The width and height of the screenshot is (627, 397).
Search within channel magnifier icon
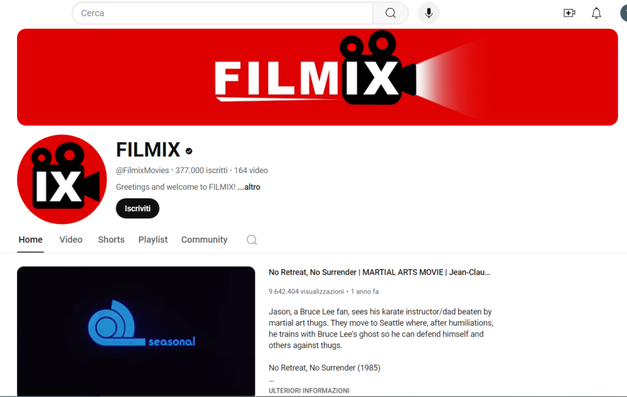pyautogui.click(x=252, y=240)
